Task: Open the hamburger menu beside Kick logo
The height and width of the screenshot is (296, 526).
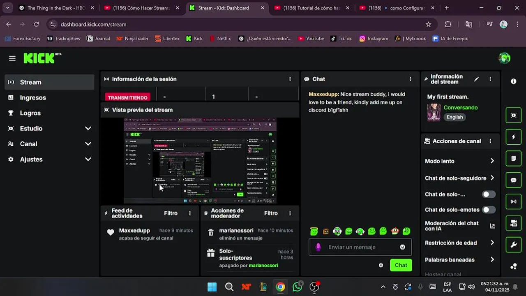Action: (12, 58)
